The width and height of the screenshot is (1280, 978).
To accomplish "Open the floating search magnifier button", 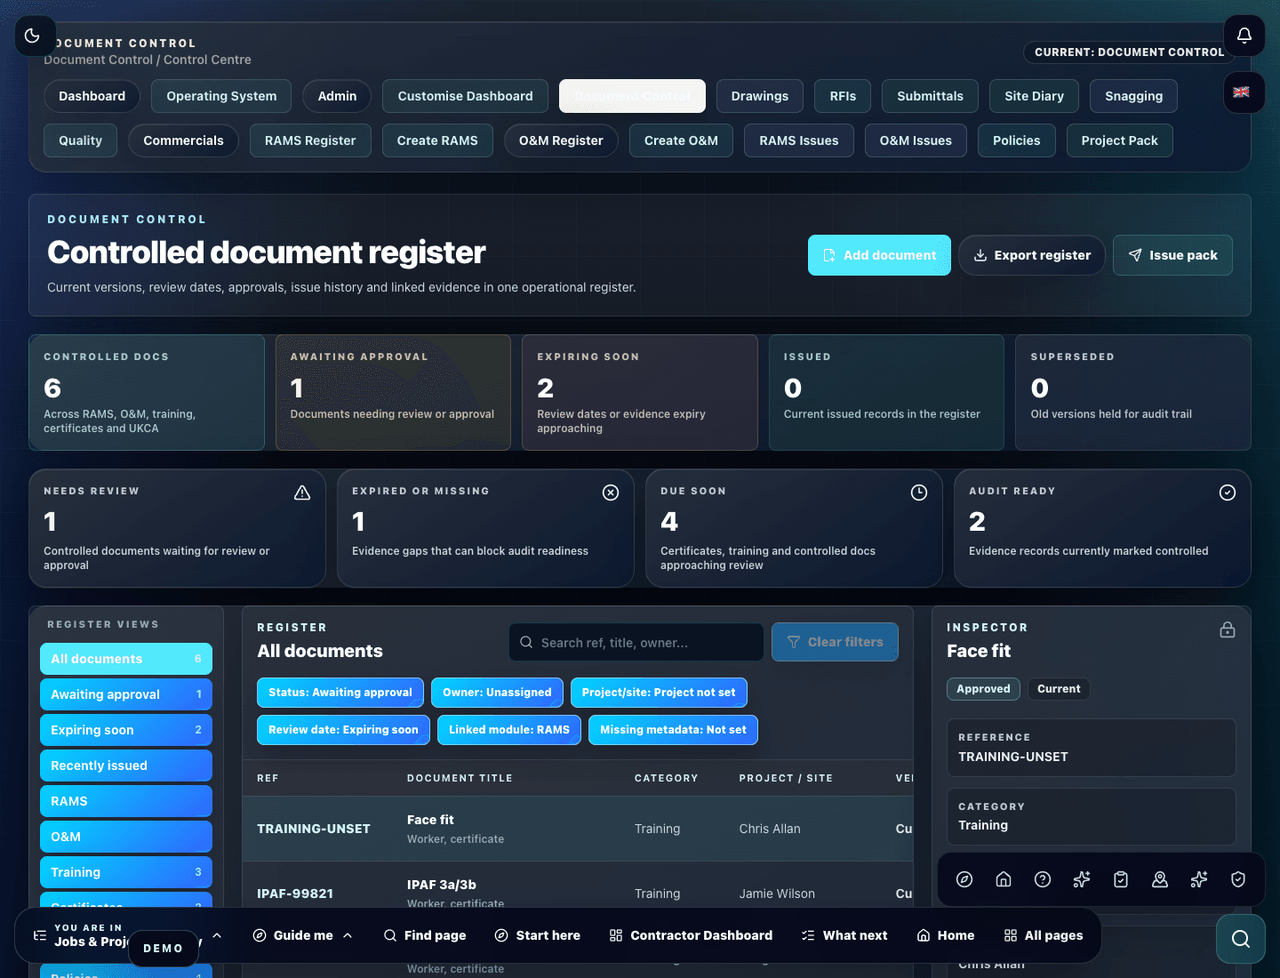I will [1241, 939].
